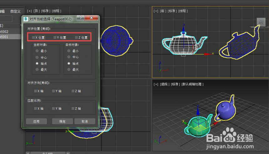The image size is (269, 154).
Task: Open the 自定义 menu
Action: [x=15, y=11]
